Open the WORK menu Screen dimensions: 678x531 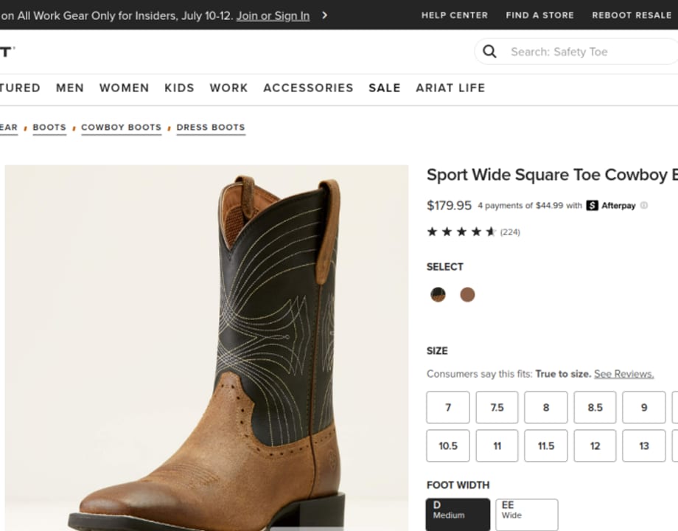[228, 88]
